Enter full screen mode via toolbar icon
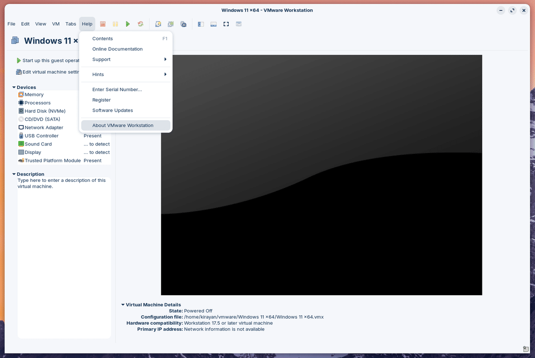Viewport: 535px width, 358px height. [226, 24]
